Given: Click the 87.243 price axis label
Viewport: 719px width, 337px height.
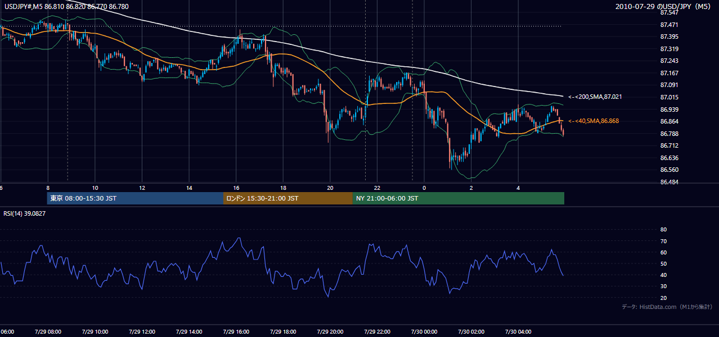Looking at the screenshot, I should (x=669, y=61).
